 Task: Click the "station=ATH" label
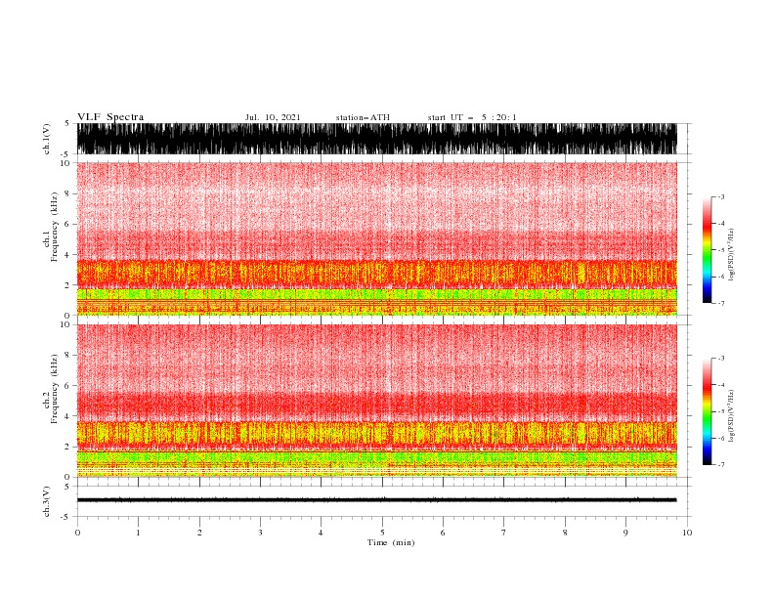click(x=363, y=117)
